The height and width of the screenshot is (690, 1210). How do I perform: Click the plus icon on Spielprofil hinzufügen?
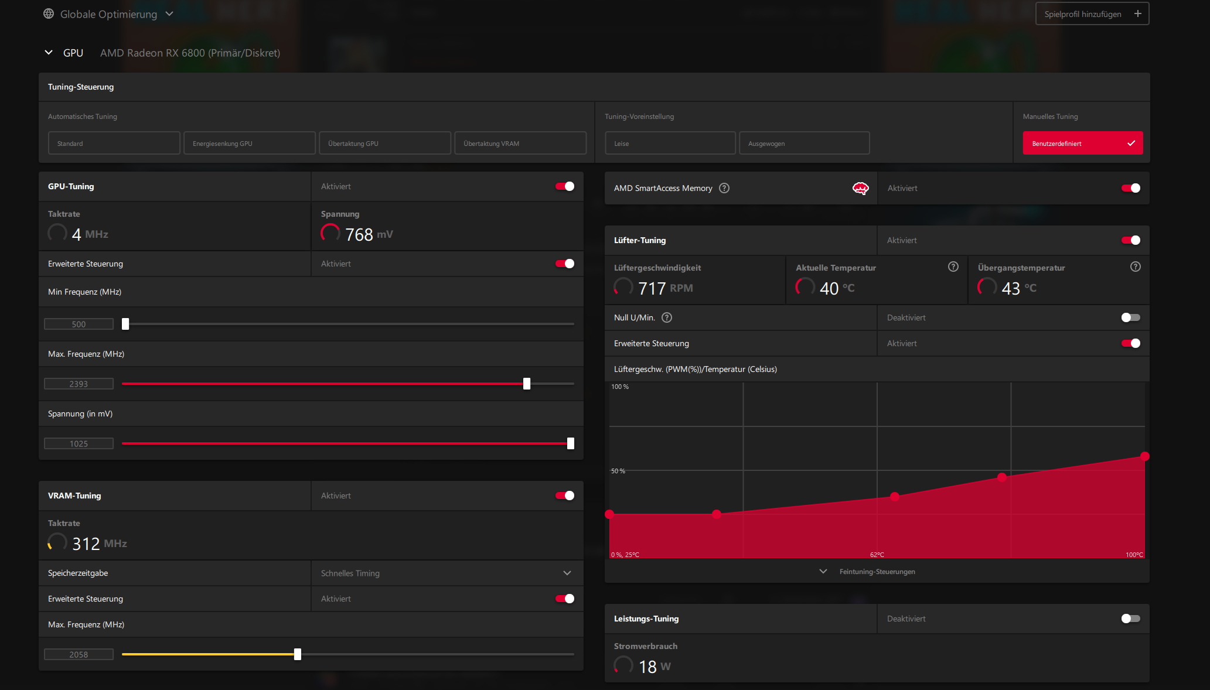[x=1137, y=13]
